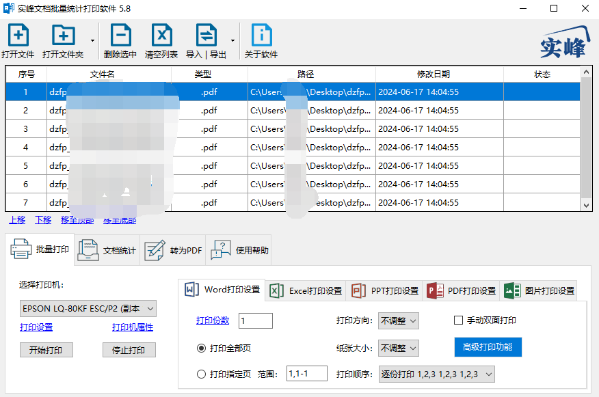599x397 pixels.
Task: Select the Excel print settings tab
Action: point(306,291)
